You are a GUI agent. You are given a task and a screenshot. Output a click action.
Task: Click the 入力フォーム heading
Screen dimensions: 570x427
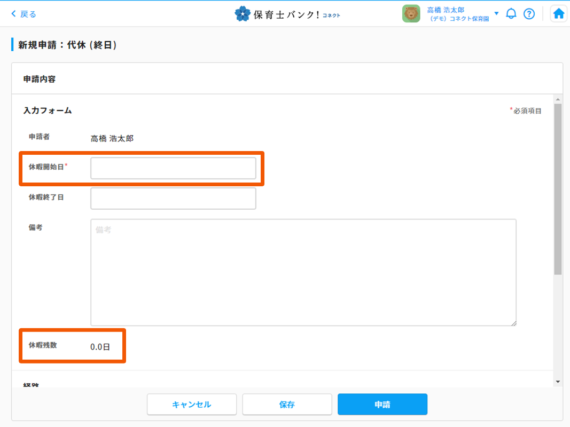pyautogui.click(x=48, y=110)
